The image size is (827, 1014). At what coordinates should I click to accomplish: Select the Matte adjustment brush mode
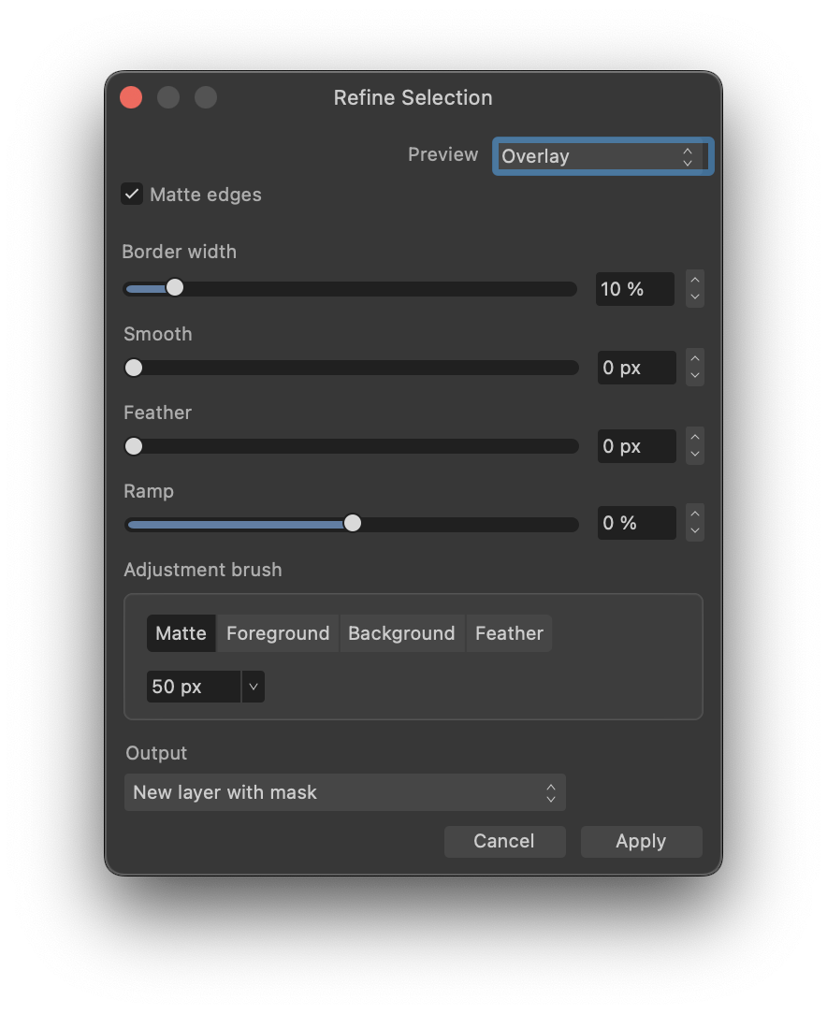[x=181, y=633]
